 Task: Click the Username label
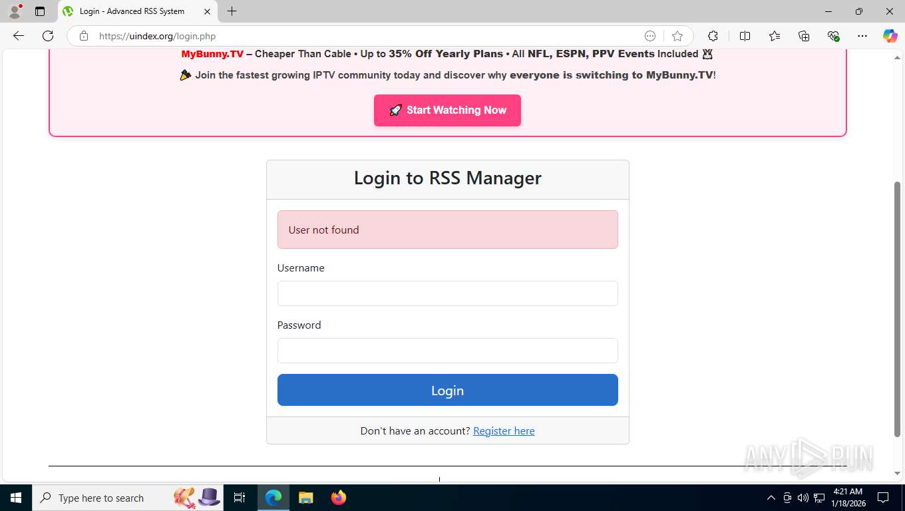(301, 267)
